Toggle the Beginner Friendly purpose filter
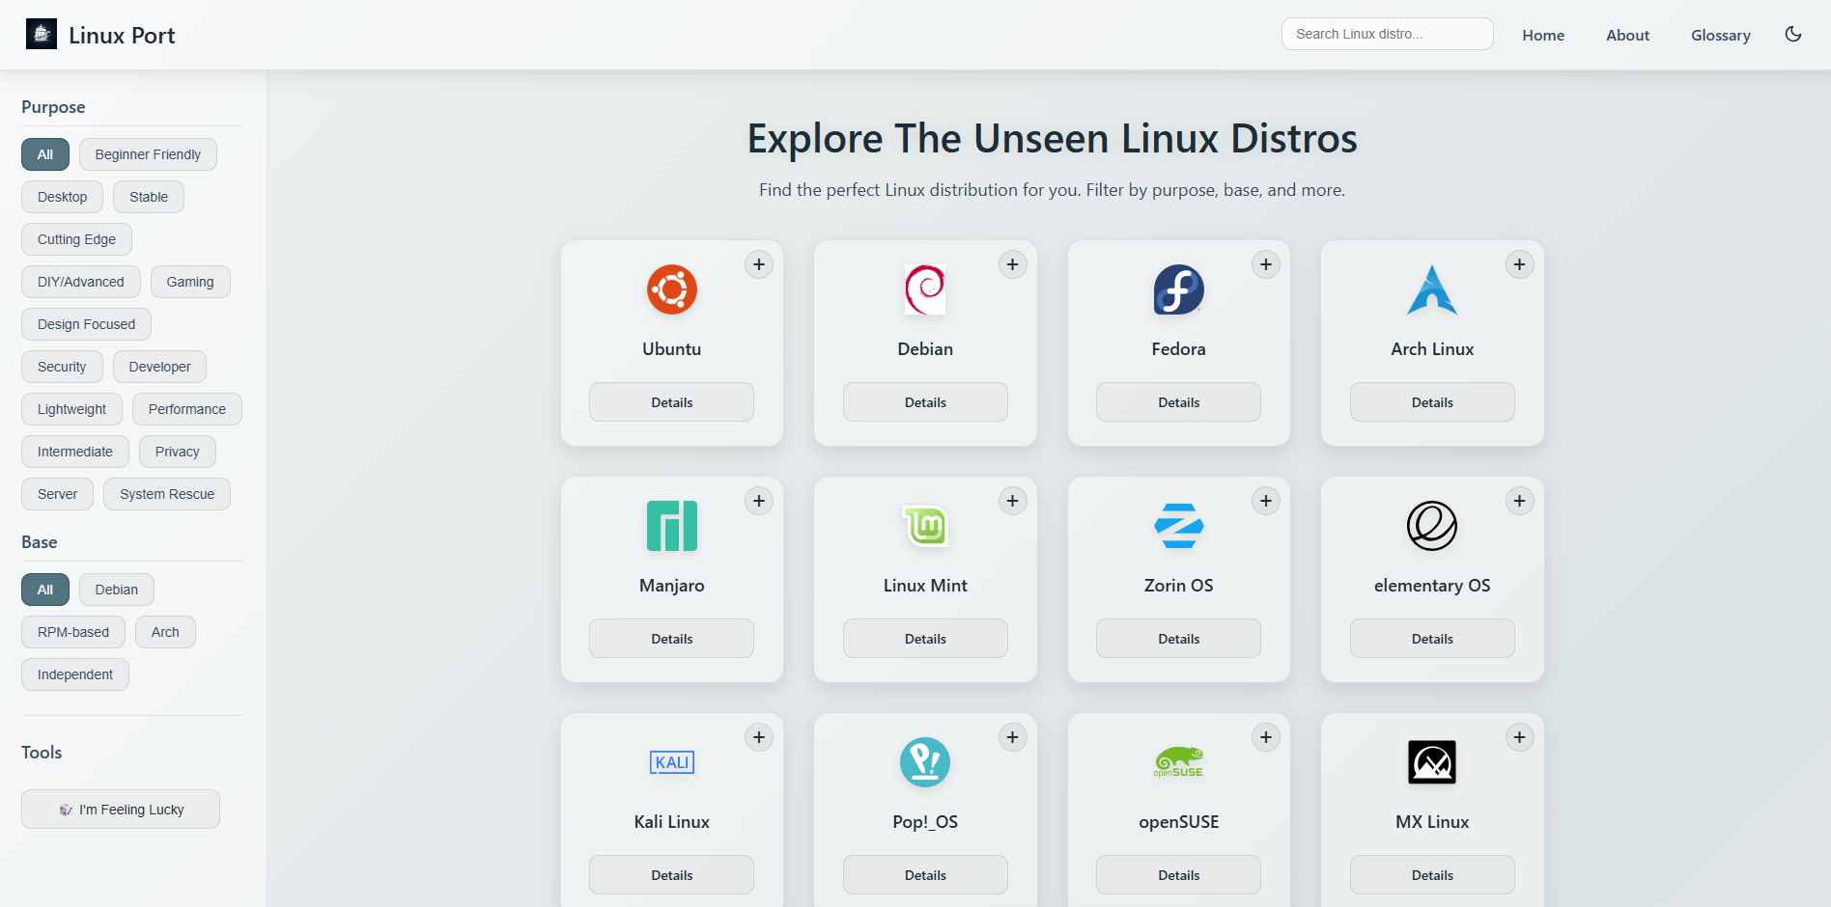This screenshot has height=907, width=1831. [x=147, y=154]
